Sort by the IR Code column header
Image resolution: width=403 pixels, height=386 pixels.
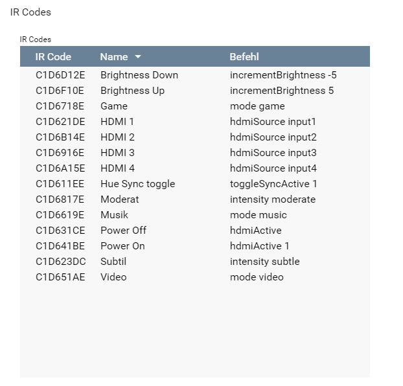[53, 57]
